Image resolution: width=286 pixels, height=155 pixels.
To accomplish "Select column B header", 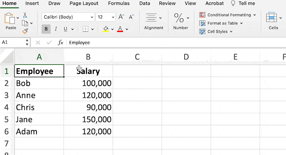I will (x=88, y=57).
